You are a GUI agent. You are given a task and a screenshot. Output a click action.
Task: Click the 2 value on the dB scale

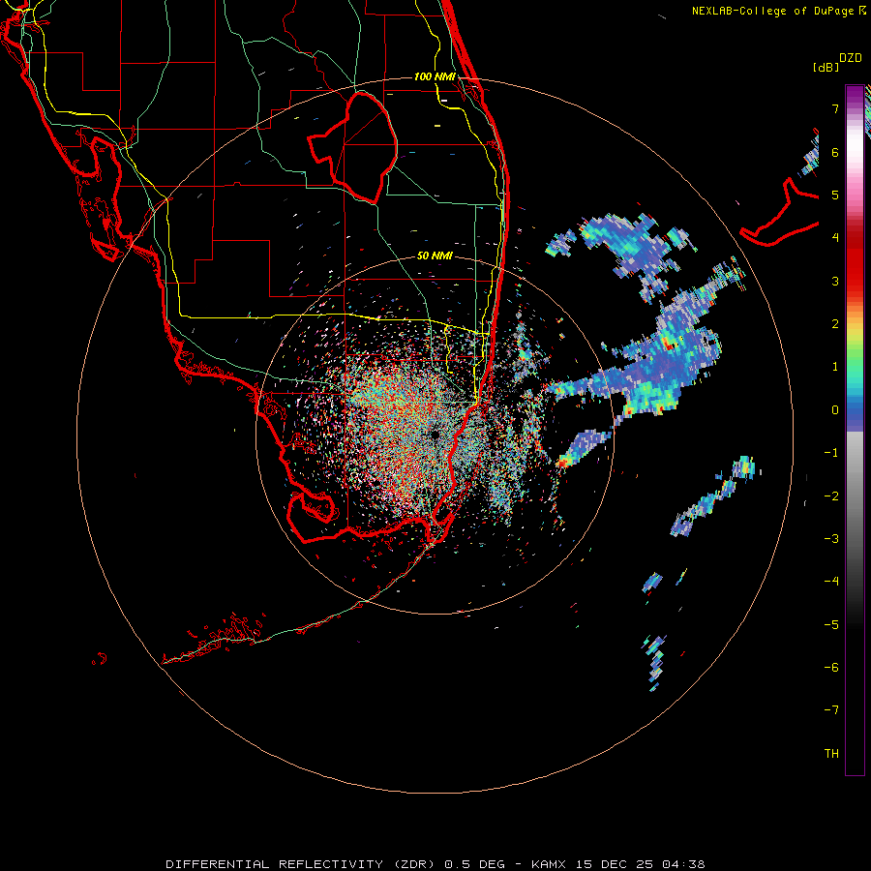tap(835, 324)
